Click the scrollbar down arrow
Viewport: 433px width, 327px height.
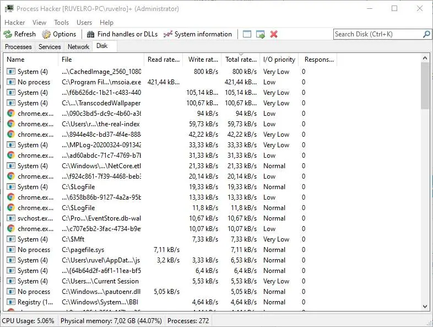[425, 306]
